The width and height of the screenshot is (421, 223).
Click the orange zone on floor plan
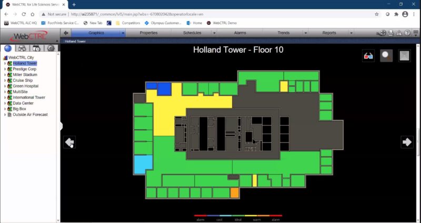pyautogui.click(x=235, y=192)
